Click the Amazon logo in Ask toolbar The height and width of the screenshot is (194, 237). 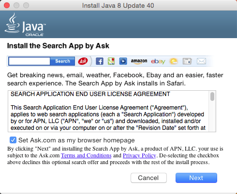pos(139,61)
